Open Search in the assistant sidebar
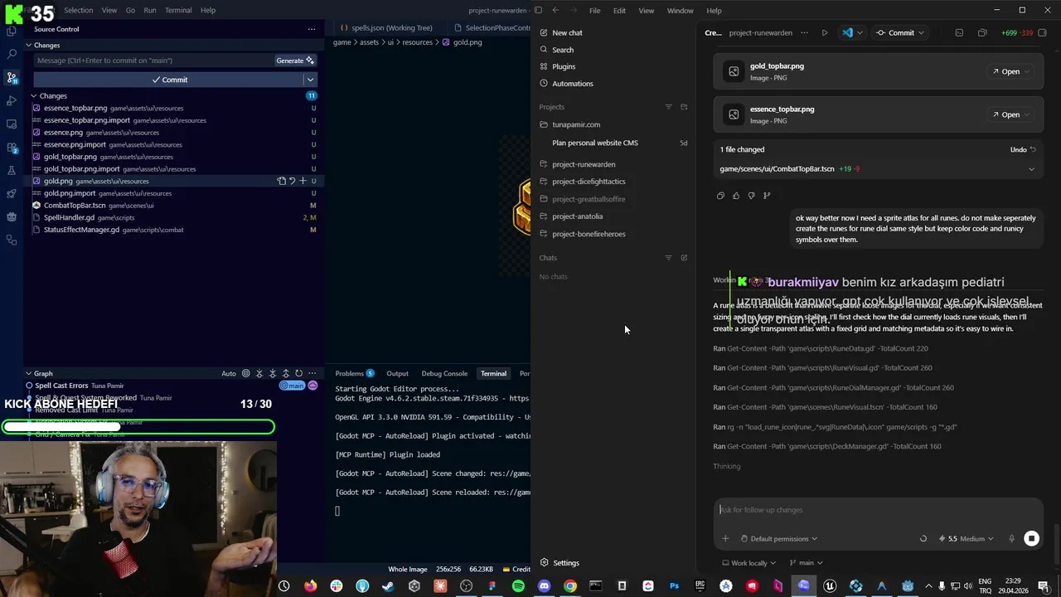Viewport: 1061px width, 597px height. tap(563, 50)
